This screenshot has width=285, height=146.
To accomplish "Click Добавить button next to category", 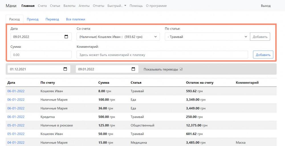I will (260, 37).
